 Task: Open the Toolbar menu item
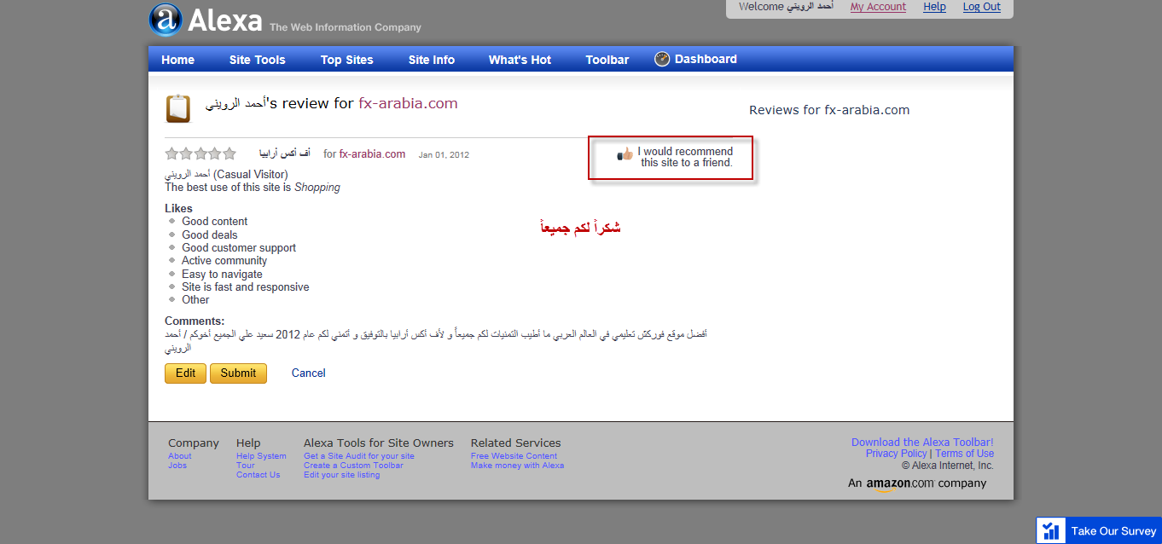pyautogui.click(x=607, y=60)
